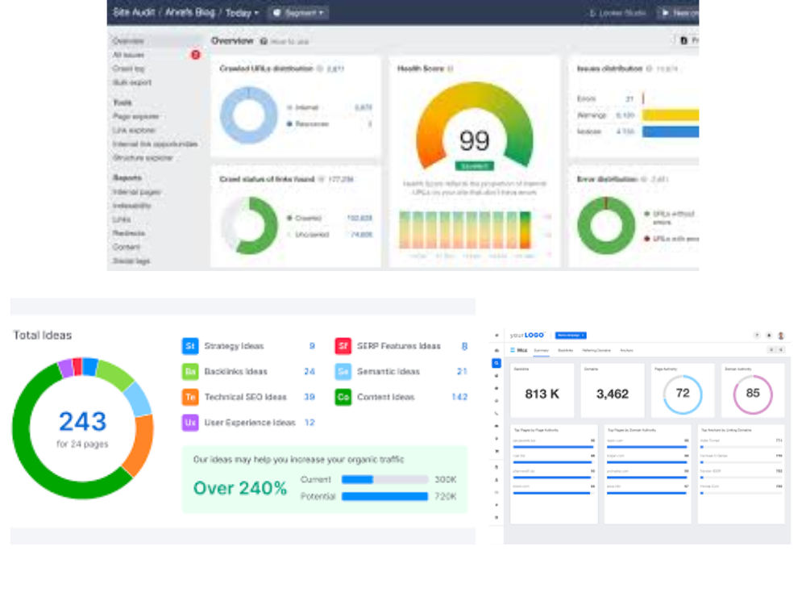Viewport: 806px width, 605px height.
Task: Click the Potential traffic progress bar
Action: (385, 496)
